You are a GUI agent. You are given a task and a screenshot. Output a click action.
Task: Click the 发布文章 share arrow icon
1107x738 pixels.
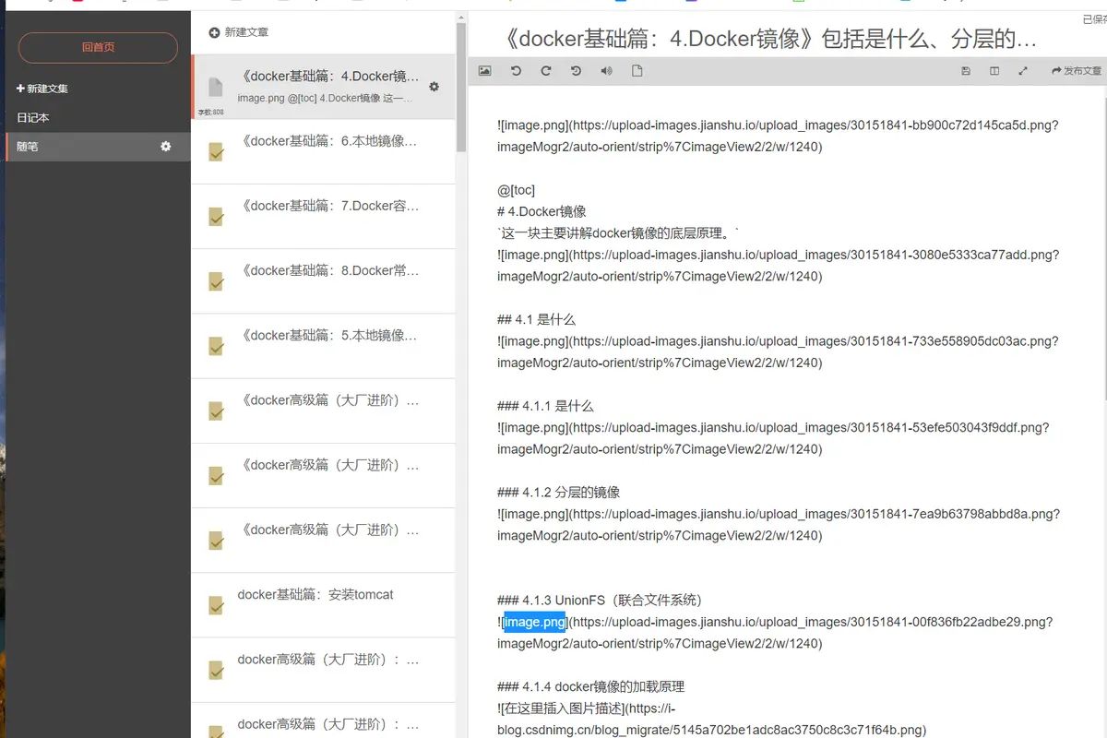(1055, 70)
